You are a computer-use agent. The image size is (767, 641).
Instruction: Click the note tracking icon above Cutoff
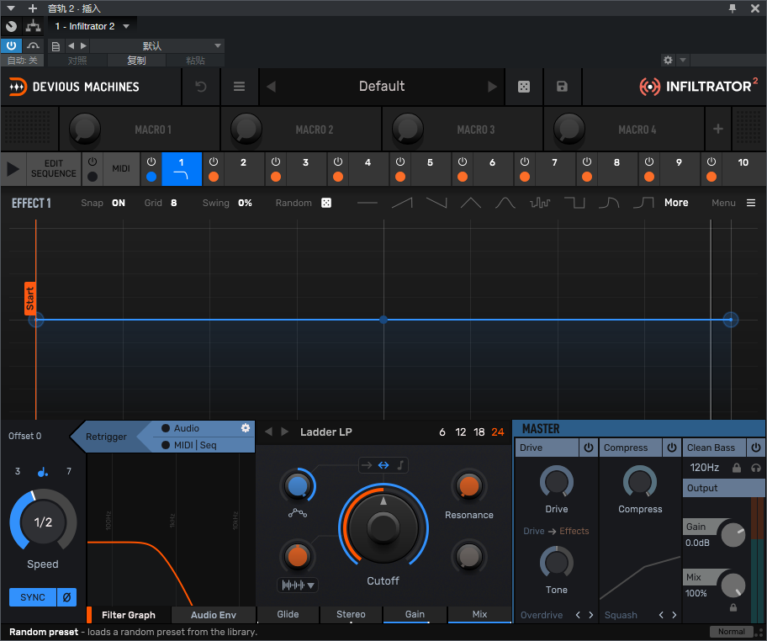[x=400, y=465]
